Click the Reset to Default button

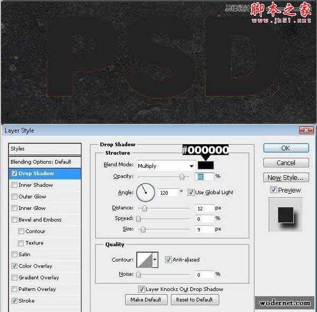coord(195,300)
